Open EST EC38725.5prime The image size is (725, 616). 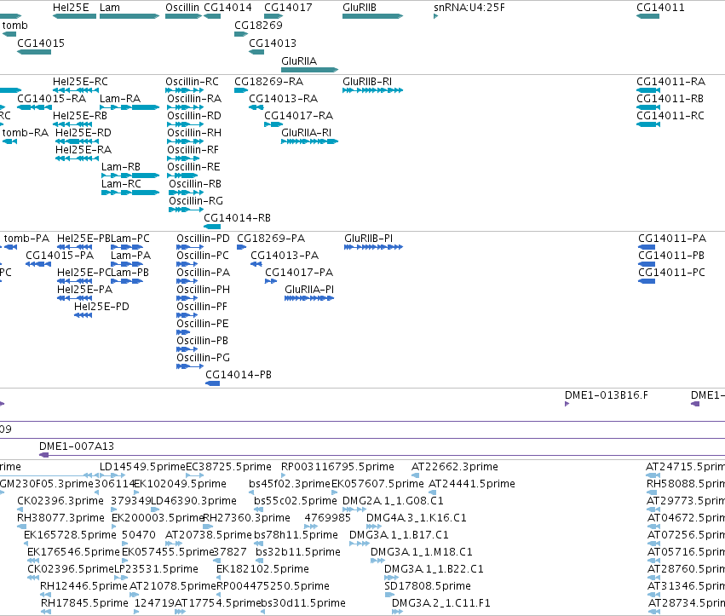point(228,467)
